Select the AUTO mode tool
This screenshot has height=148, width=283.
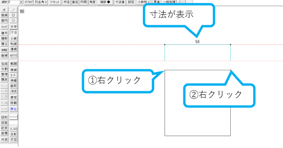point(13,56)
